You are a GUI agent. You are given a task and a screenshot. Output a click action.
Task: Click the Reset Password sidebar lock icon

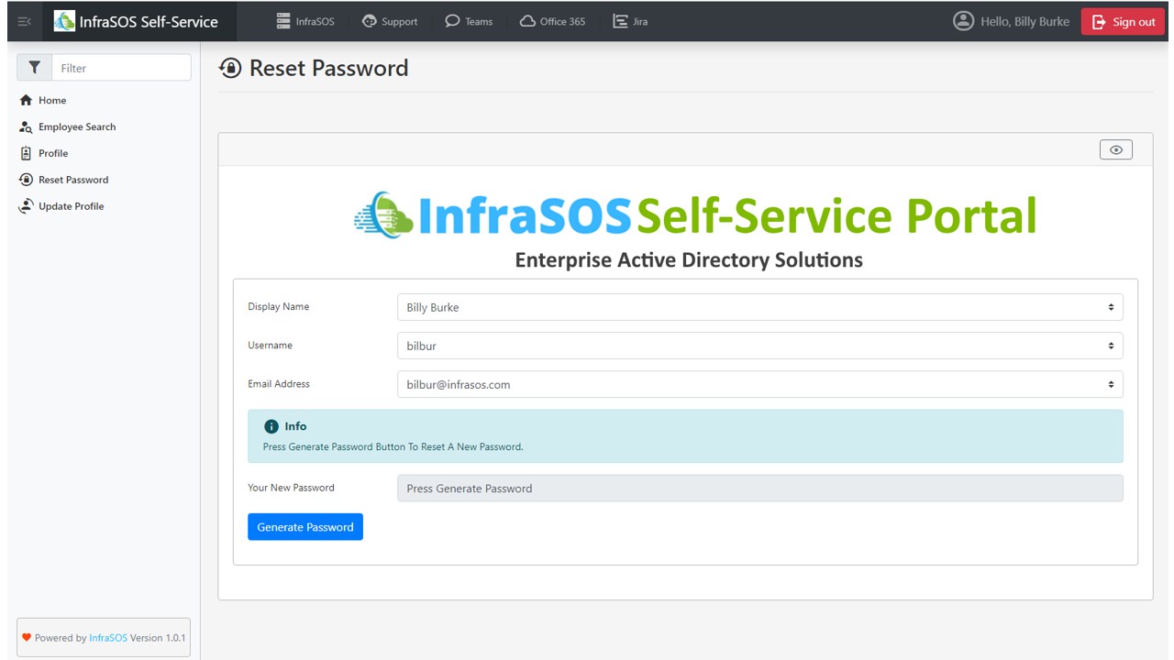[x=26, y=180]
